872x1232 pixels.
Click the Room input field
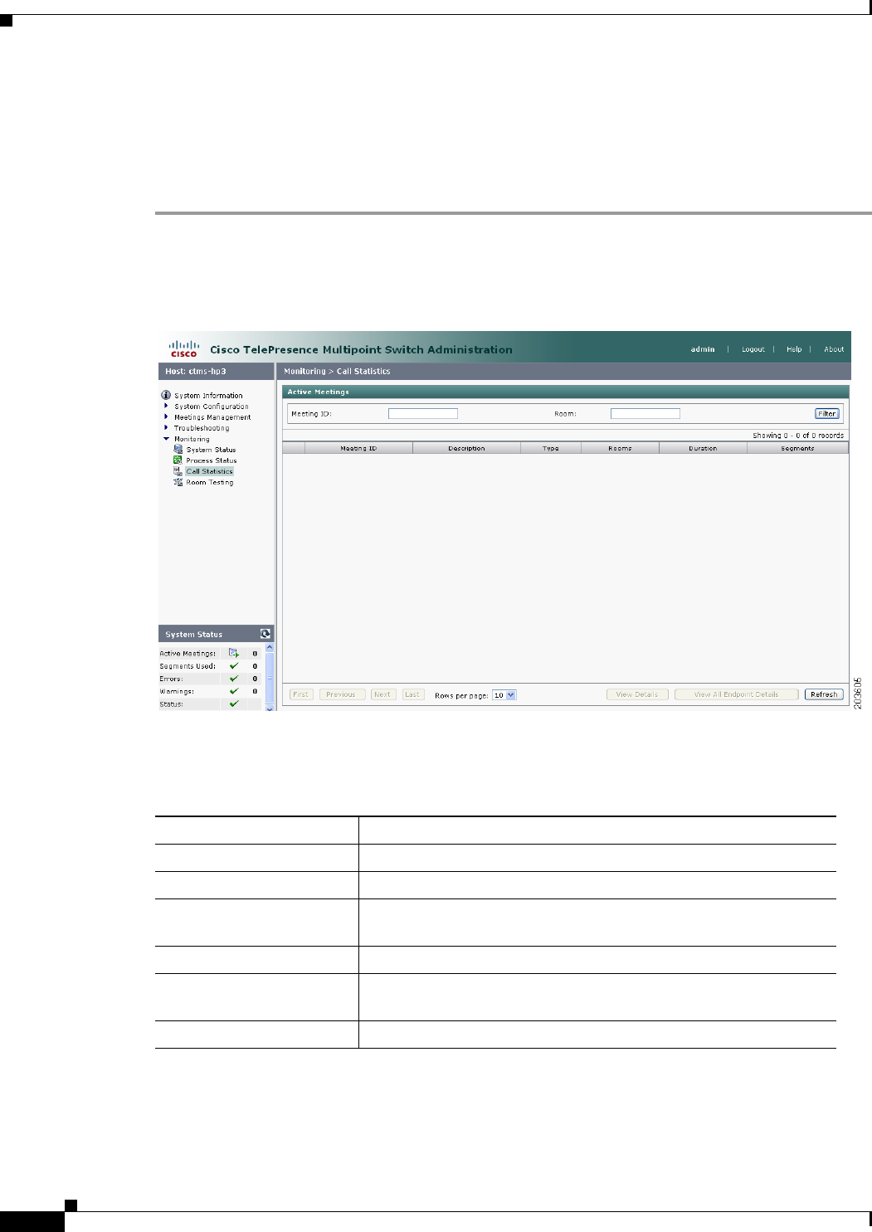pos(645,413)
